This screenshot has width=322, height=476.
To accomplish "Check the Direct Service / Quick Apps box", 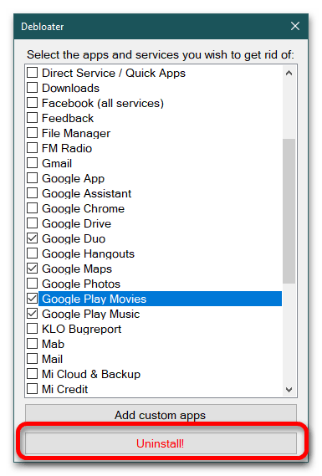I will [32, 73].
